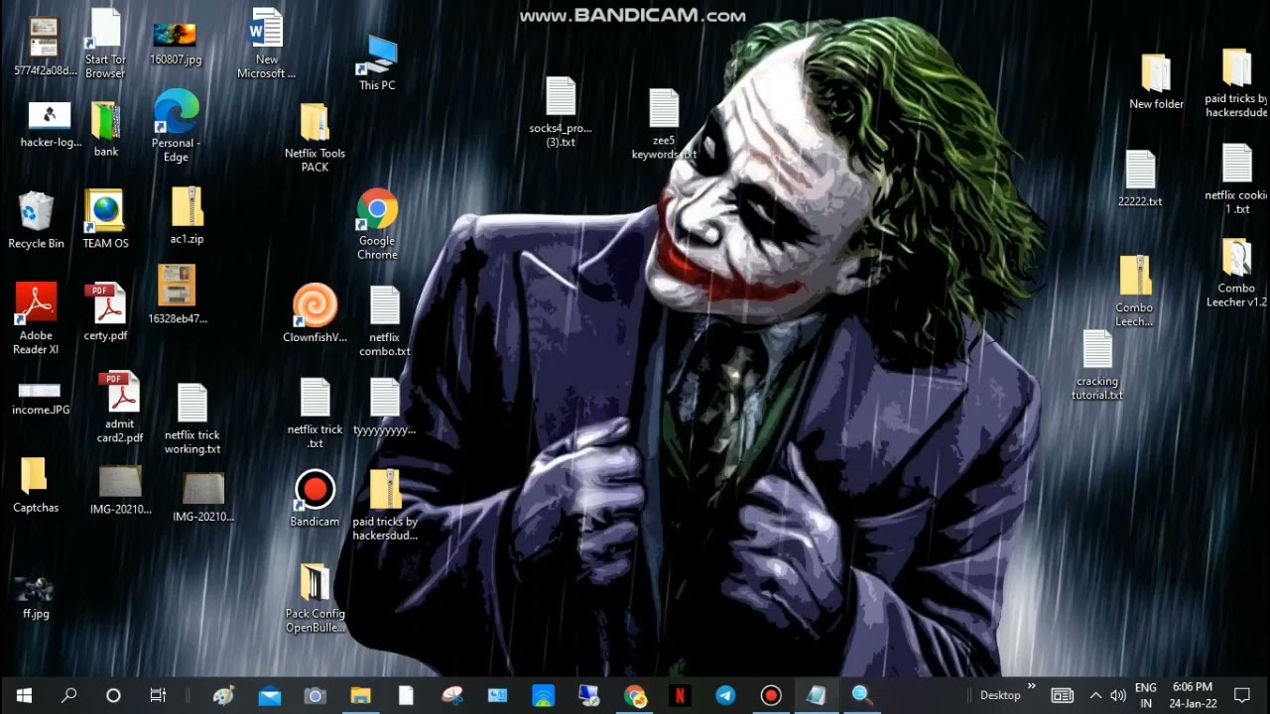Launch Bandicam desktop shortcut

point(315,498)
